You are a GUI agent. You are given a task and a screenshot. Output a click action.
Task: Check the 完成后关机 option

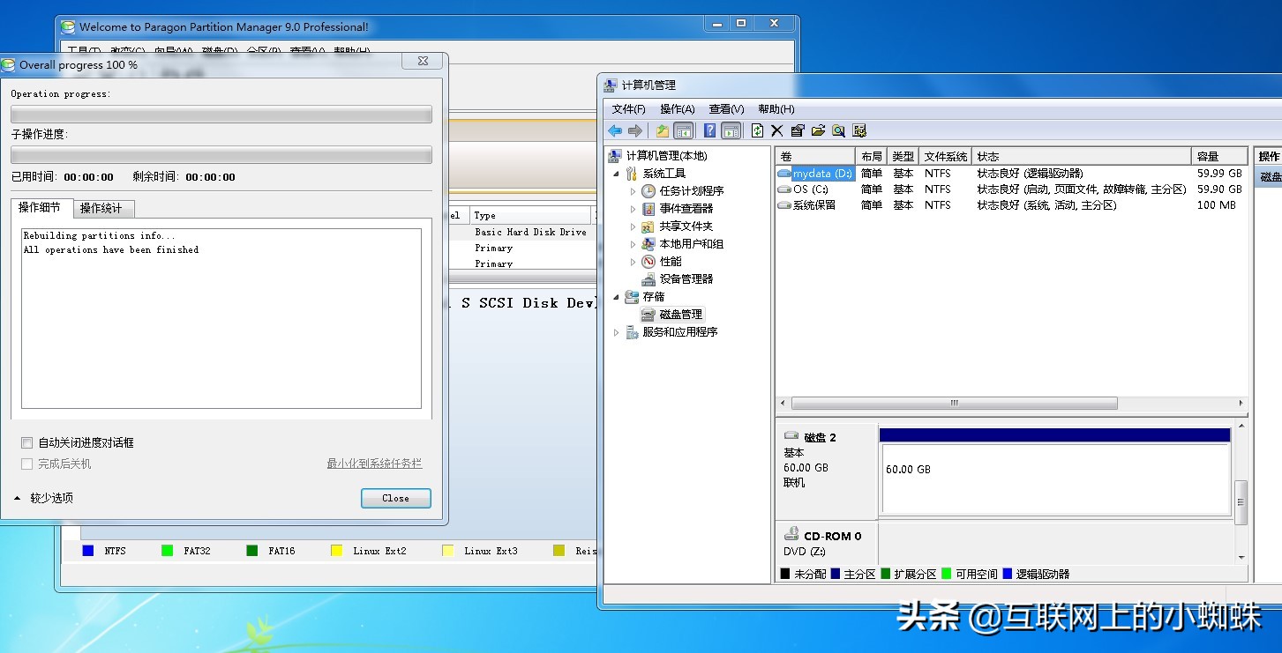[x=27, y=463]
